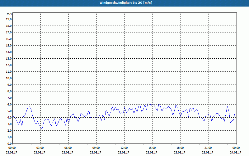
Task: Select the 11,0 y-axis label
Action: click(9, 72)
